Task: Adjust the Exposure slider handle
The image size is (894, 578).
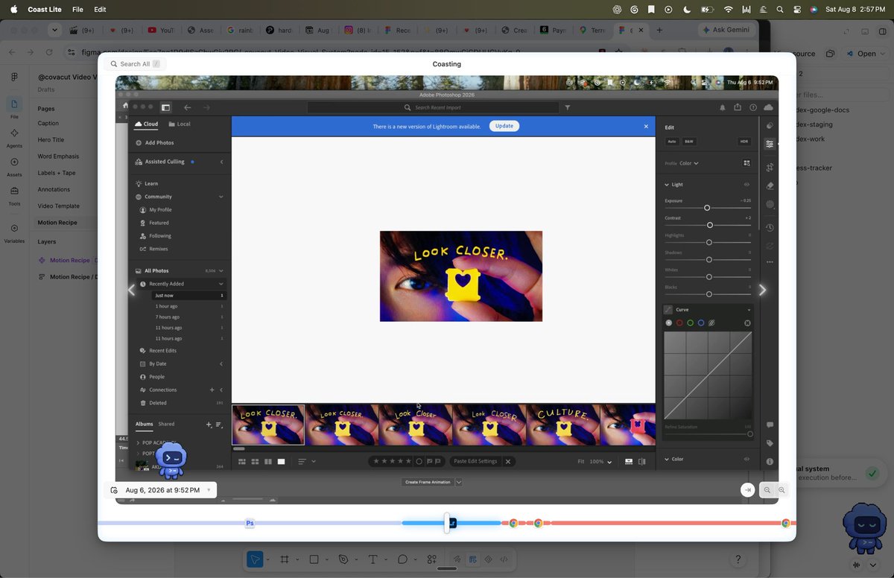Action: (707, 208)
